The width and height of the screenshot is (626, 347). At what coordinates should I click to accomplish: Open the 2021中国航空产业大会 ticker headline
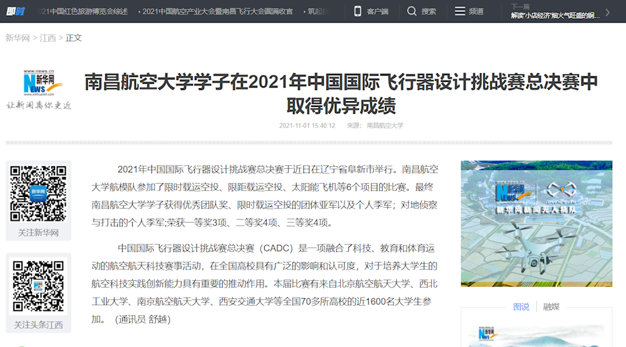(x=217, y=11)
